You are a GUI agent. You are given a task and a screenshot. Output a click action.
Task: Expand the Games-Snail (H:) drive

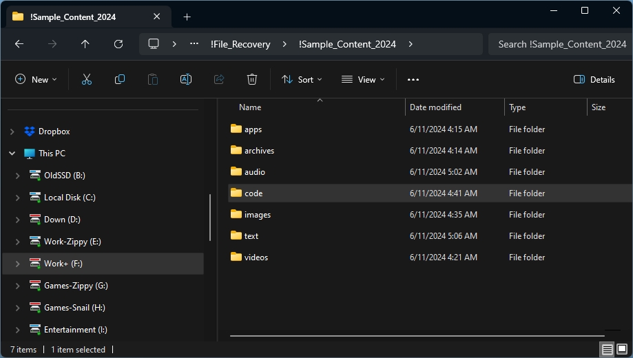pos(18,308)
